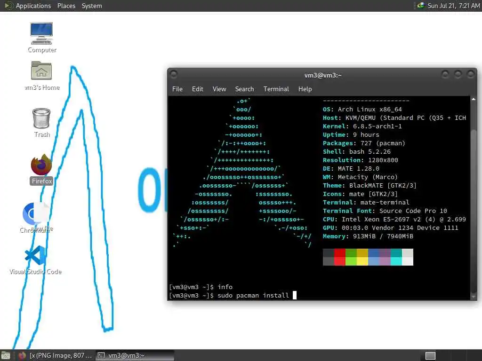Viewport: 482px width, 361px height.
Task: Click the 'WM: Metacity (Marco)' line
Action: pos(360,177)
